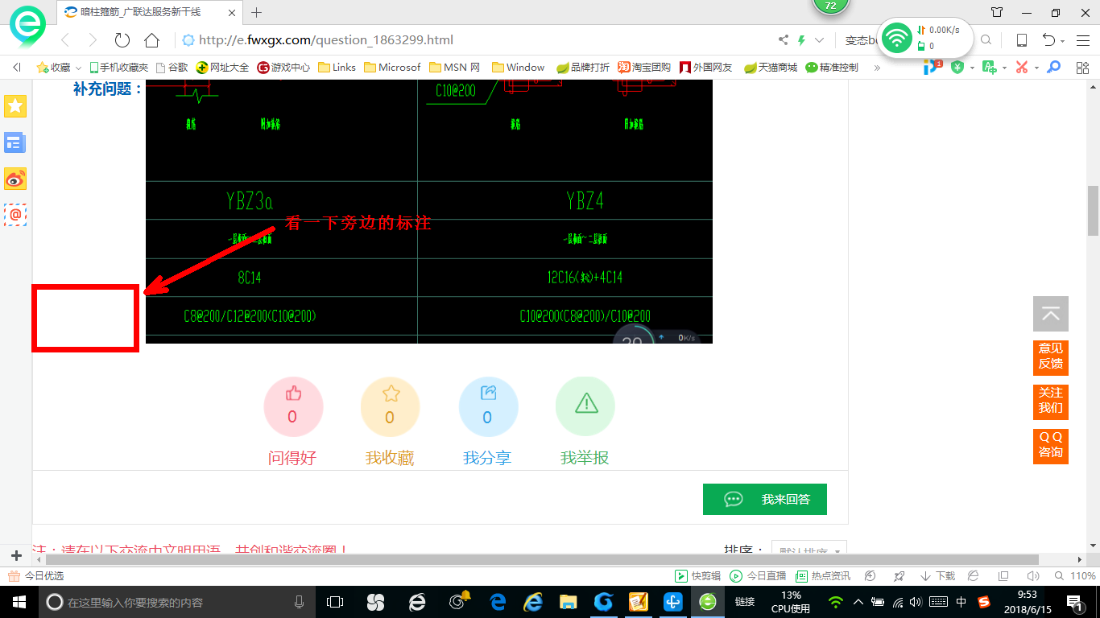Click the thumbs-up 问得好 circle
1100x618 pixels.
coord(293,406)
